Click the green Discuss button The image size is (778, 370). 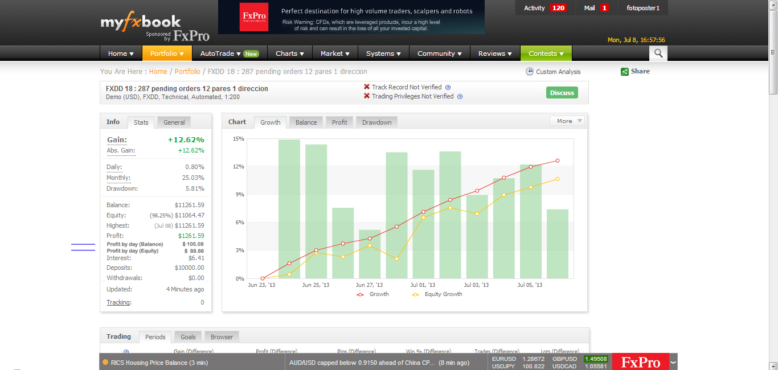[562, 93]
